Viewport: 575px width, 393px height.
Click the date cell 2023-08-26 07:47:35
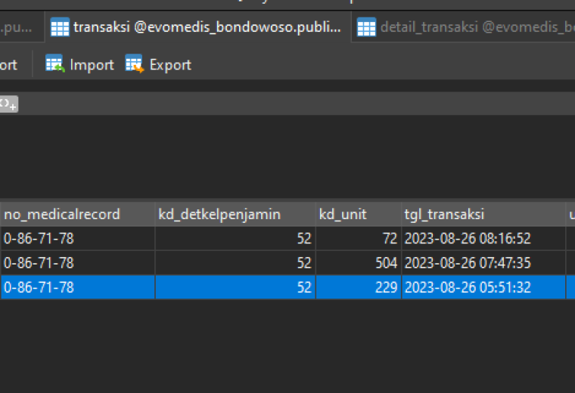pos(483,263)
